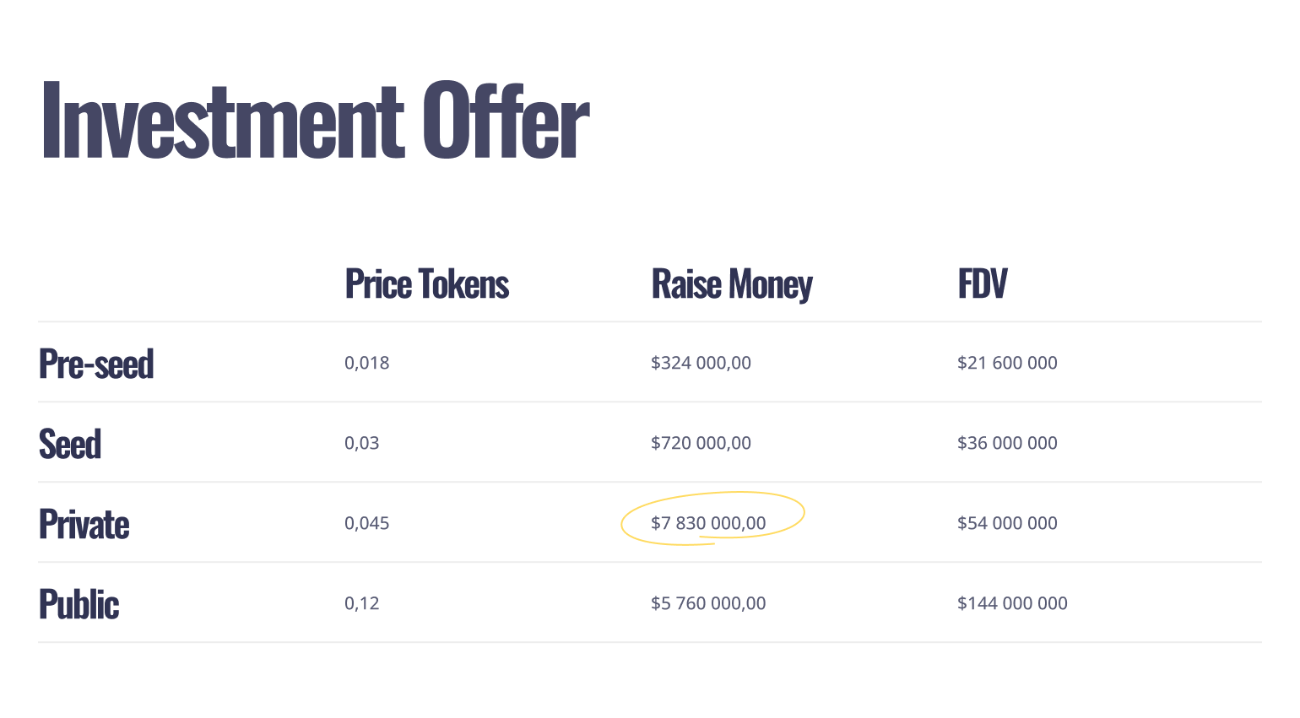This screenshot has width=1300, height=718.
Task: Click the $144 000 000 FDV value
Action: [x=1012, y=604]
